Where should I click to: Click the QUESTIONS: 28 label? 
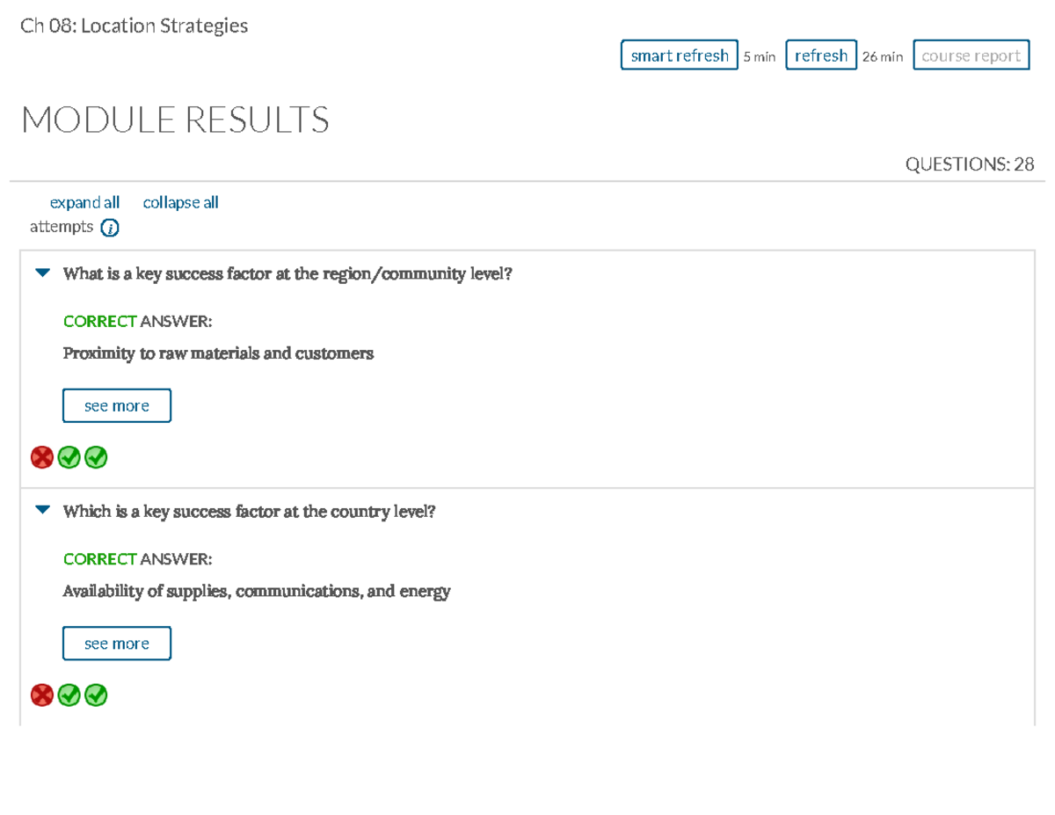[969, 164]
